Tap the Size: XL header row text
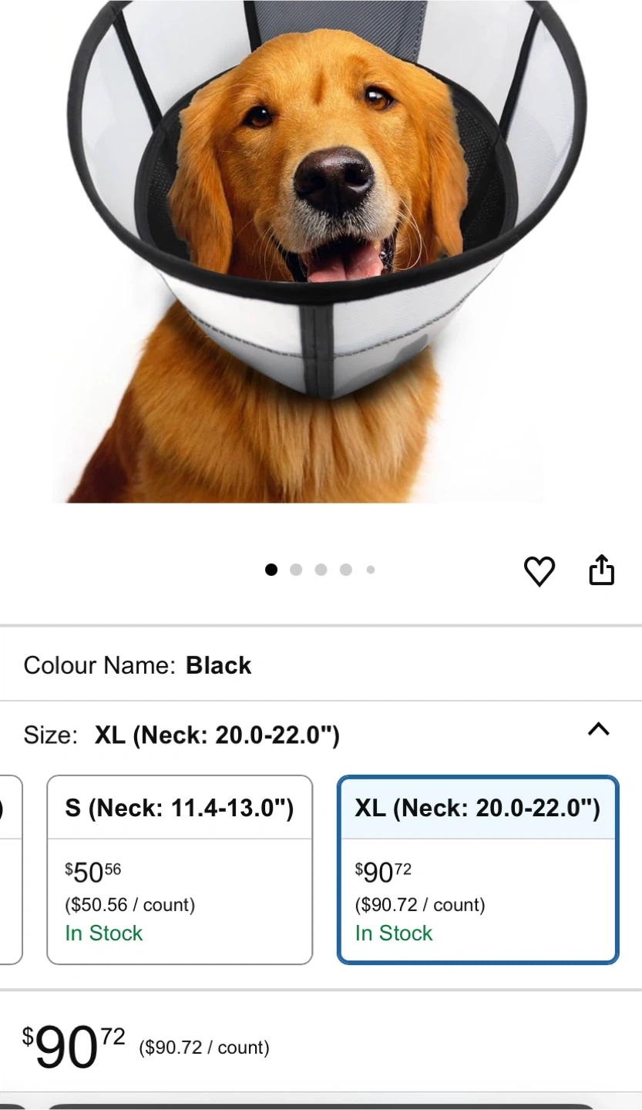Viewport: 642px width, 1110px height. point(181,735)
